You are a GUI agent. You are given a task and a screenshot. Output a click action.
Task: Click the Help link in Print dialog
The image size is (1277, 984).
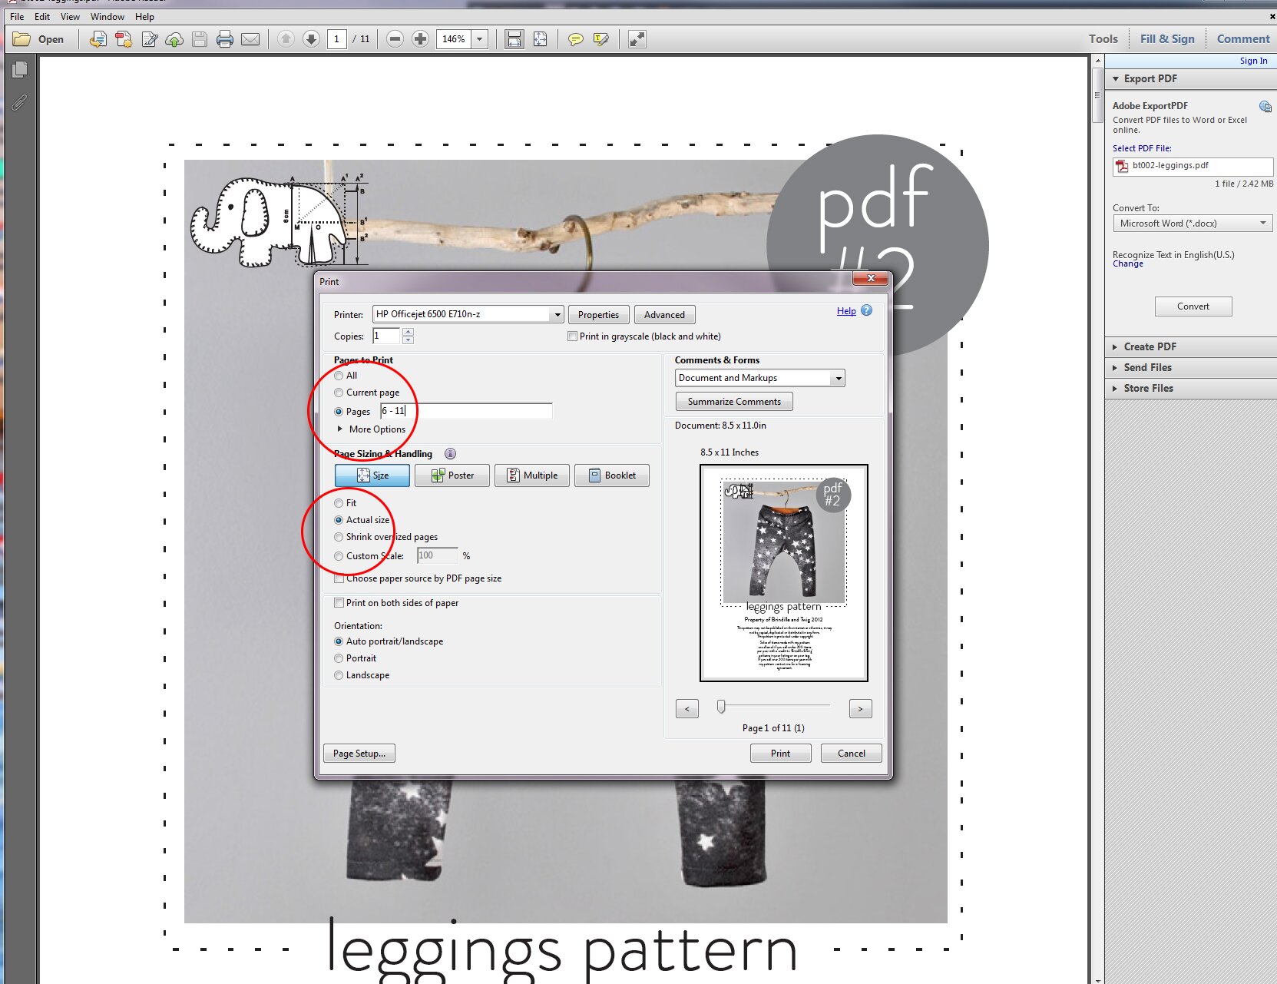coord(846,311)
